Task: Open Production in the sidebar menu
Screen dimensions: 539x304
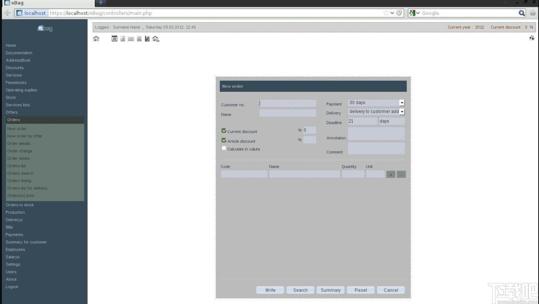Action: click(15, 212)
